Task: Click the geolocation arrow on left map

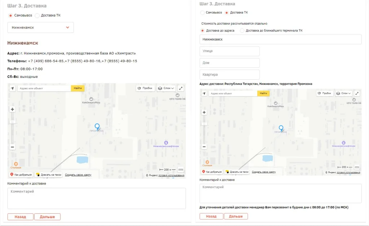Action: pos(12,88)
